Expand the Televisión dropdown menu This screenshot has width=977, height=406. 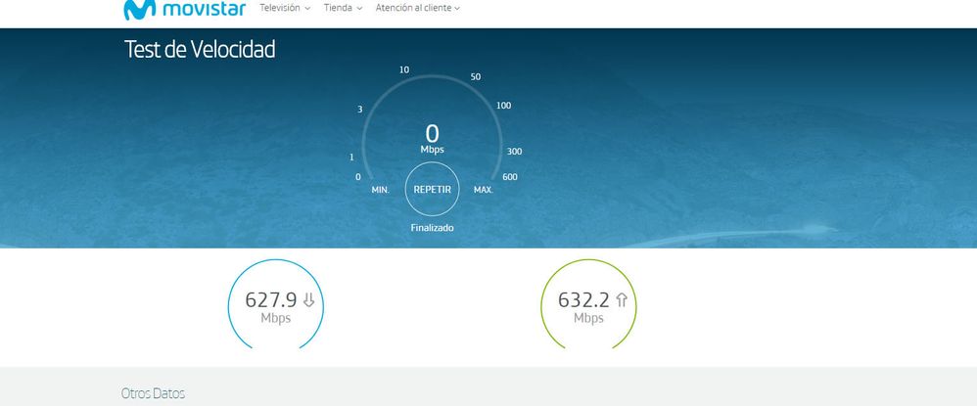285,8
